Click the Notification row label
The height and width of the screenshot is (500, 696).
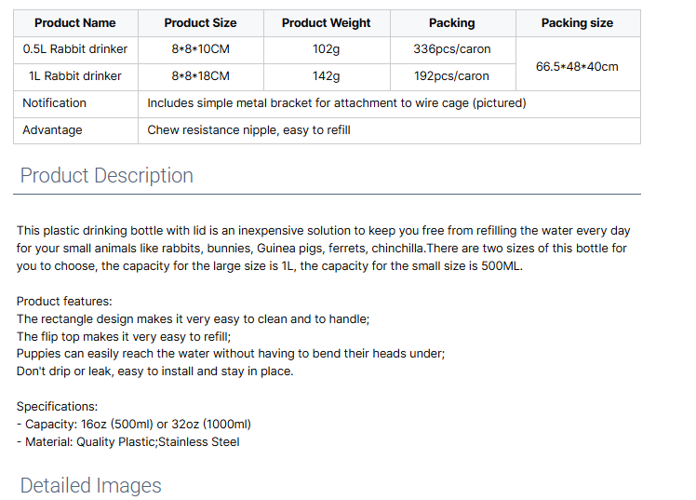pos(54,103)
